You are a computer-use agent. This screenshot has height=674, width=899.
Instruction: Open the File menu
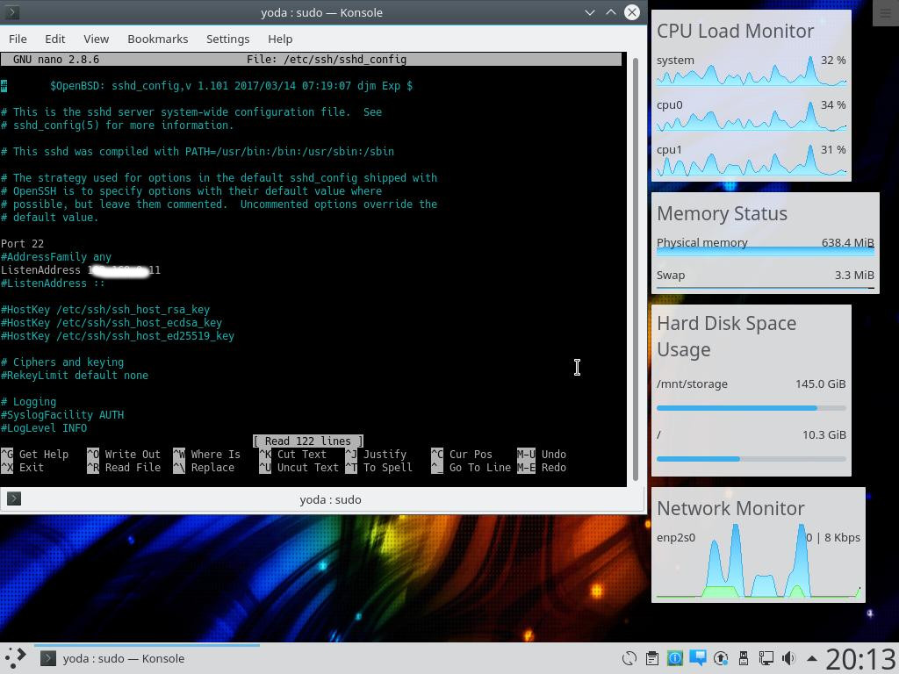(x=18, y=39)
